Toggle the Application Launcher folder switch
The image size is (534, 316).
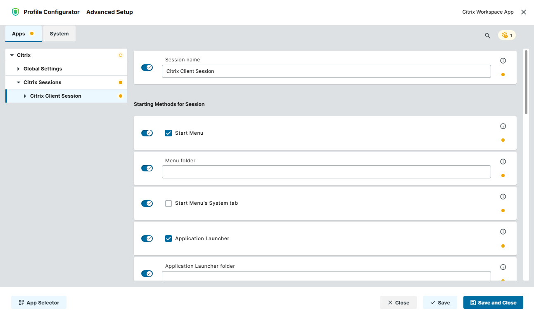point(147,274)
